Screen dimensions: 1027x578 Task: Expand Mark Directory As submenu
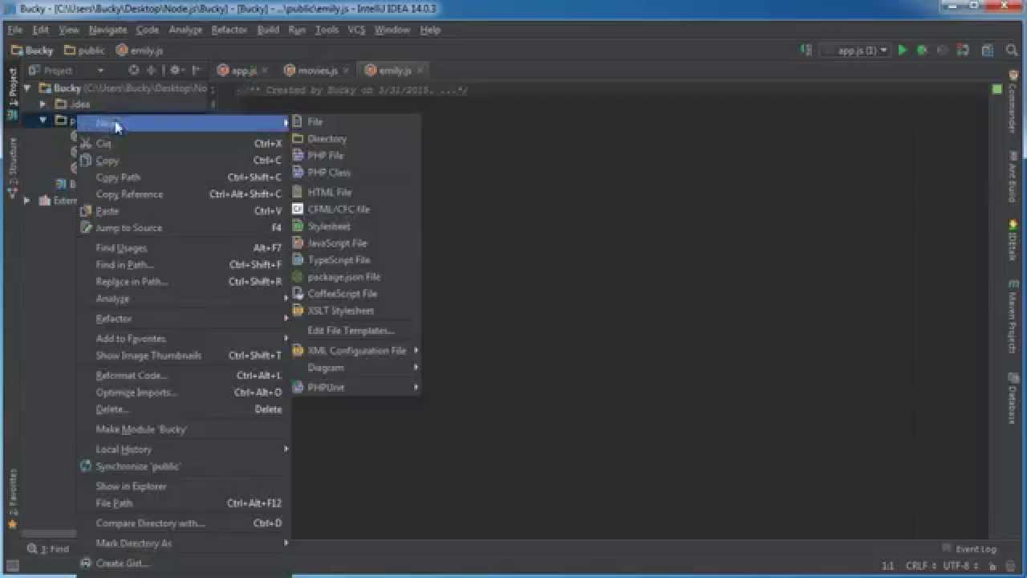pyautogui.click(x=183, y=543)
